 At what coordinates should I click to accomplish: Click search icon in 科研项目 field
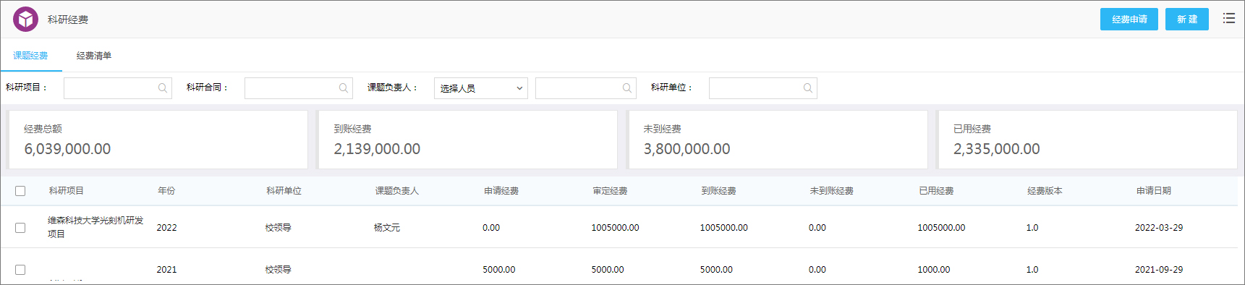[163, 88]
